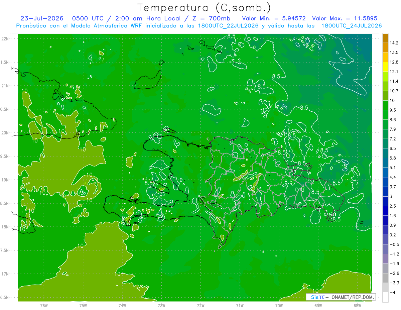Image resolution: width=401 pixels, height=310 pixels.
Task: Click the yellow swatch between 12.1 and 12.8
Action: click(385, 67)
